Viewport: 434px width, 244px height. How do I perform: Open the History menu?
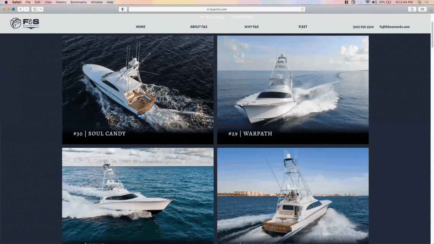coord(61,2)
